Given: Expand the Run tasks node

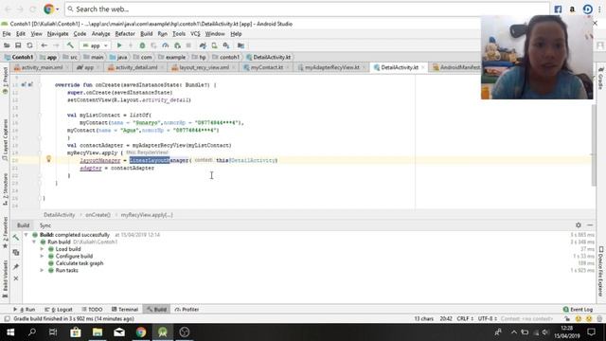Looking at the screenshot, I should (42, 270).
